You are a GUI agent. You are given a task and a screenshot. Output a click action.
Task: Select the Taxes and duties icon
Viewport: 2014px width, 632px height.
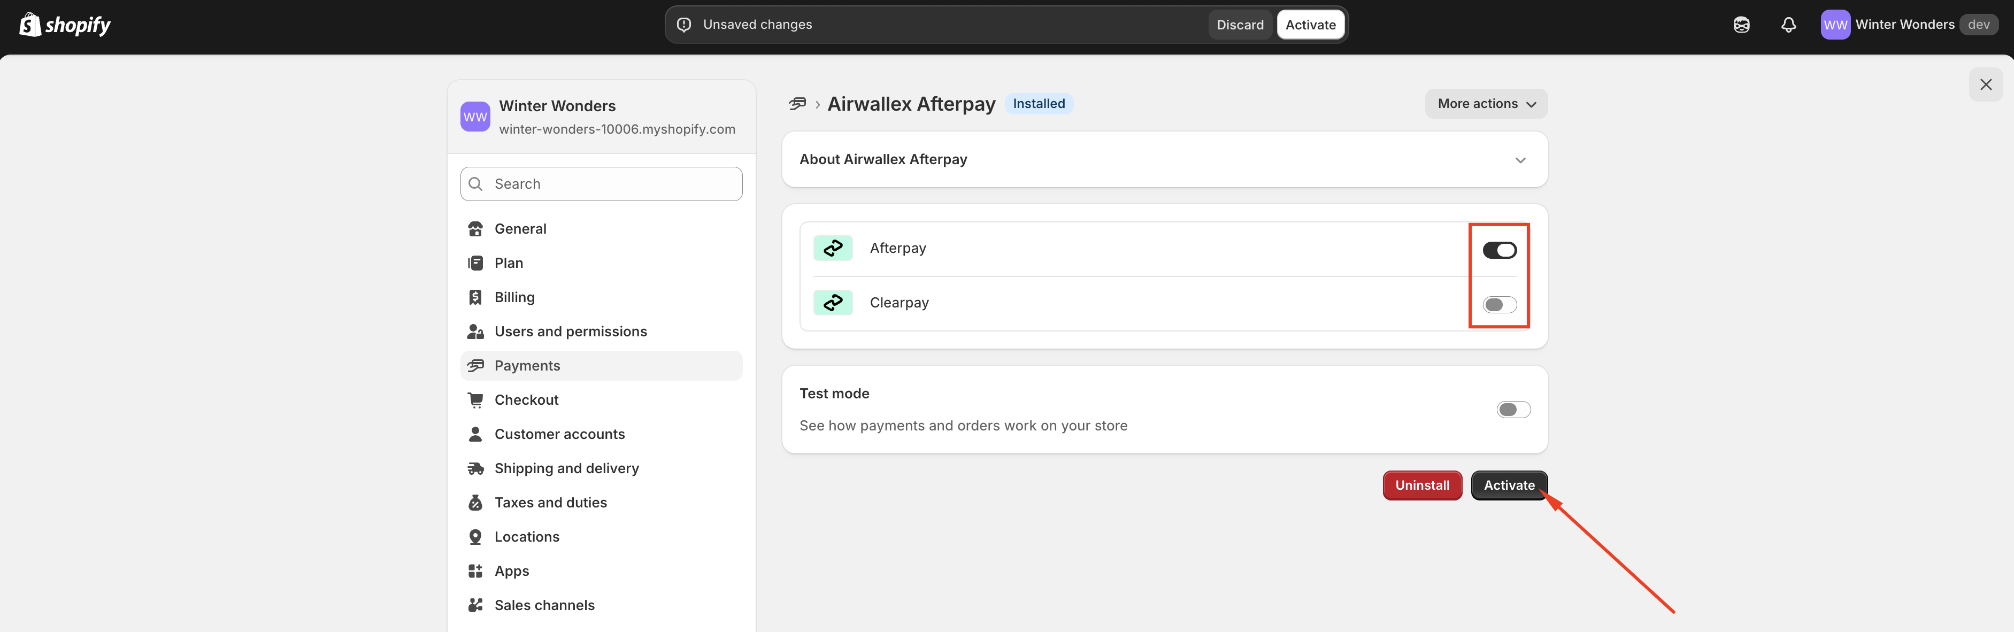(475, 502)
